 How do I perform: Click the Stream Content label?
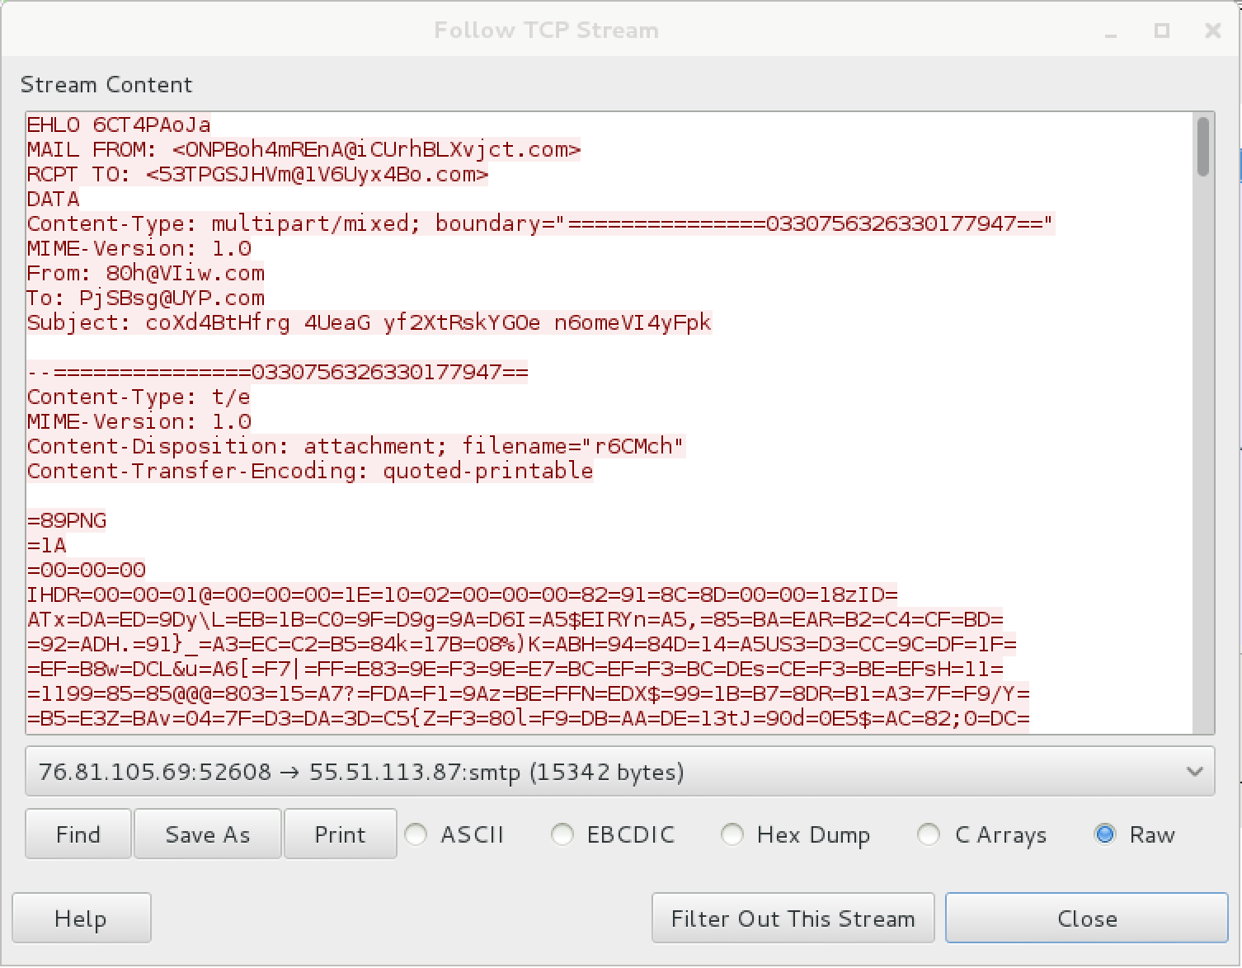106,84
